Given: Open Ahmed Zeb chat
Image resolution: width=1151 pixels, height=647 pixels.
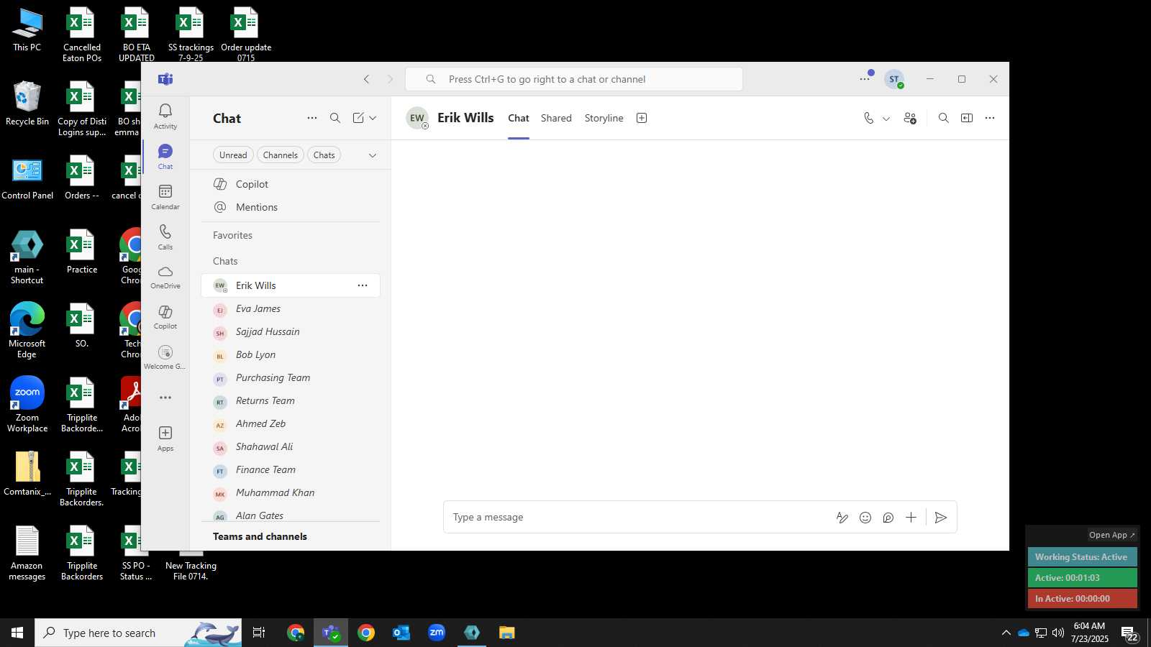Looking at the screenshot, I should (291, 423).
